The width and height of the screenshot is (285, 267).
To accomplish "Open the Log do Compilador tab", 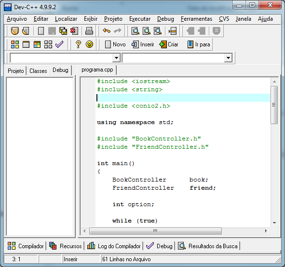I will click(x=114, y=246).
